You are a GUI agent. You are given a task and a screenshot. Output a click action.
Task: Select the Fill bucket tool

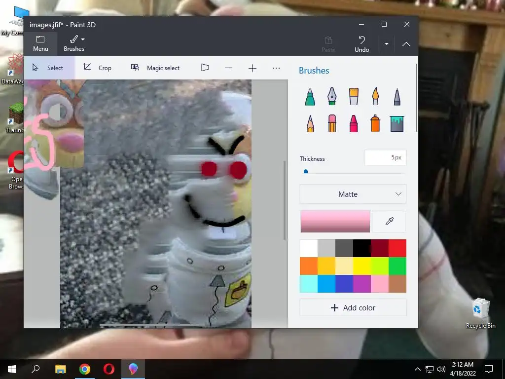click(x=397, y=123)
